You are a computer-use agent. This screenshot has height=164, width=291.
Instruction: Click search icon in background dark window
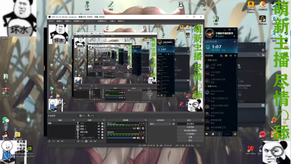click(258, 55)
